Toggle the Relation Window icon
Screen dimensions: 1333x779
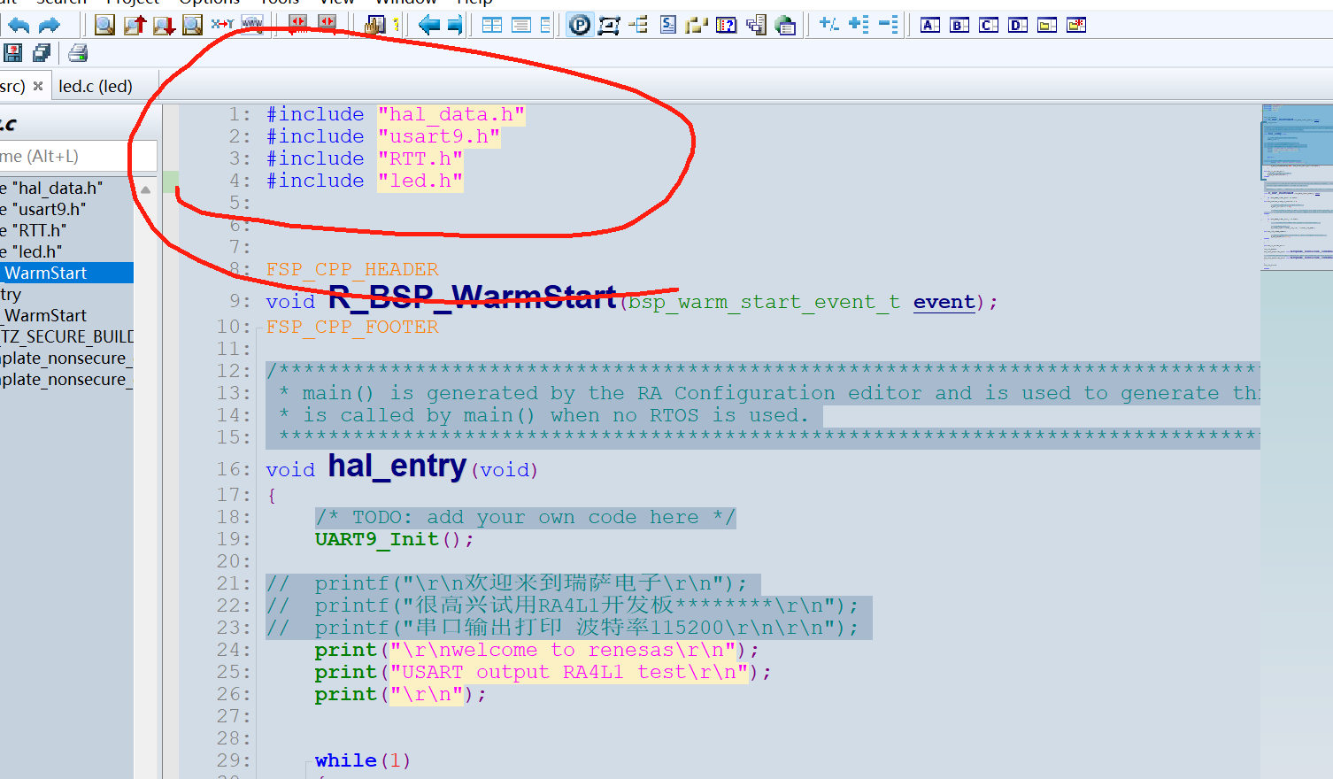tap(609, 25)
